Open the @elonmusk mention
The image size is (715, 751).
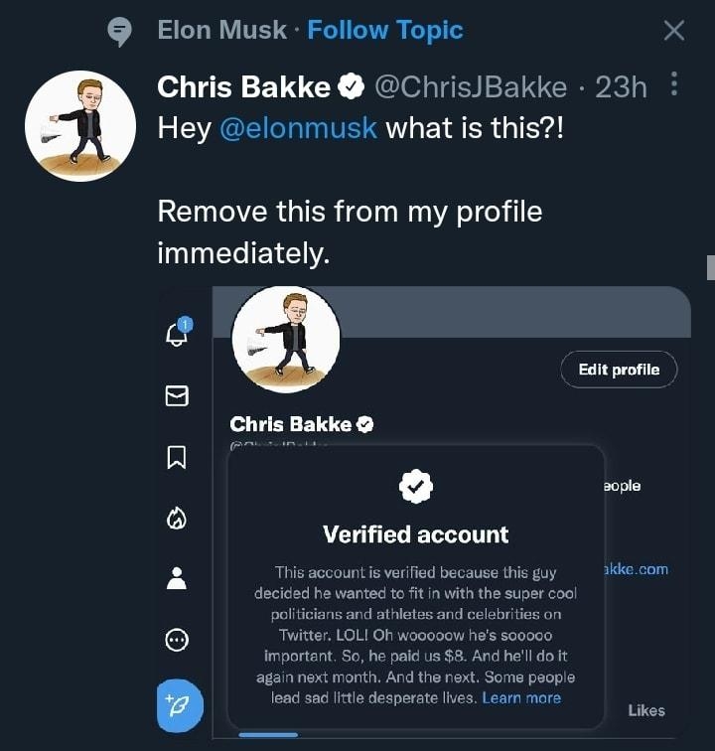tap(298, 129)
